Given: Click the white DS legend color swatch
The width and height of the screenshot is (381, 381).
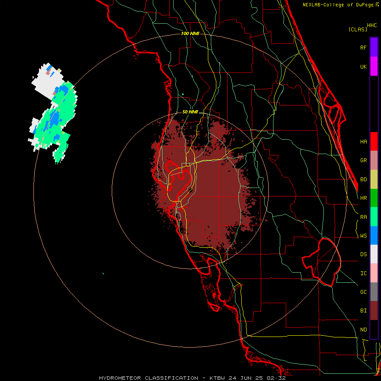Looking at the screenshot, I should tap(374, 254).
